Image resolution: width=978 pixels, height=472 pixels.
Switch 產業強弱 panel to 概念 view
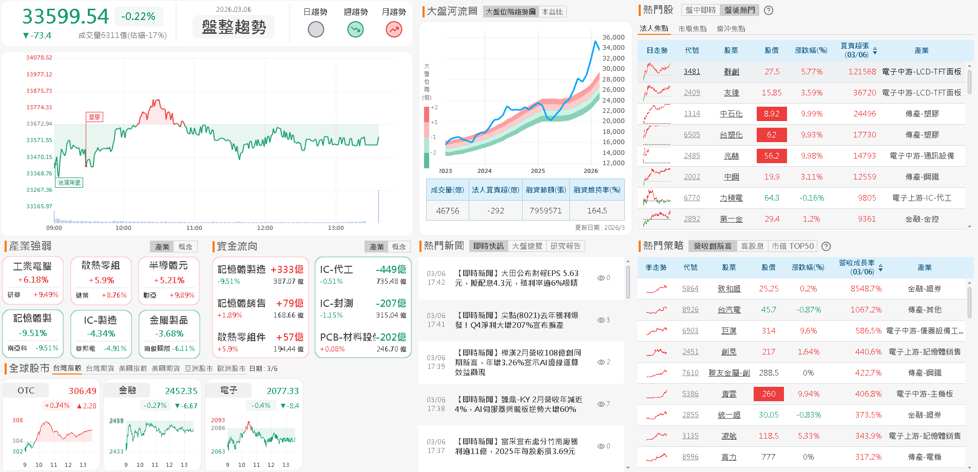point(186,246)
